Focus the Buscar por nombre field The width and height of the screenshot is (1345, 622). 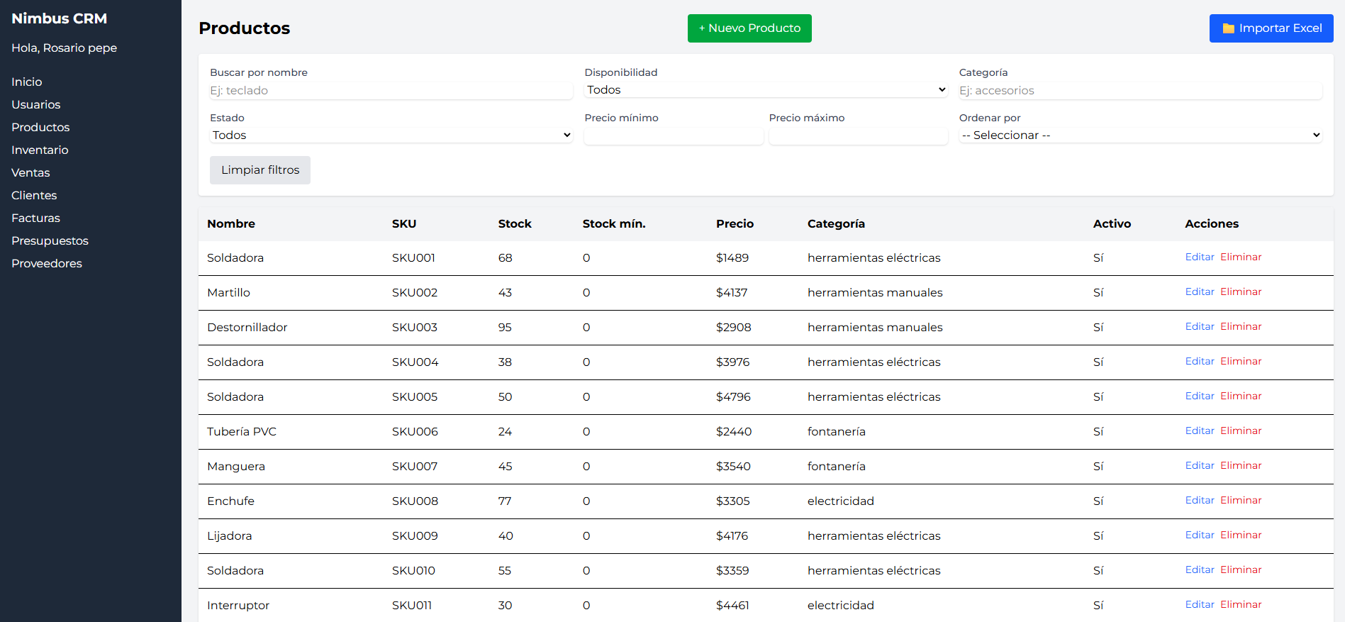point(391,91)
